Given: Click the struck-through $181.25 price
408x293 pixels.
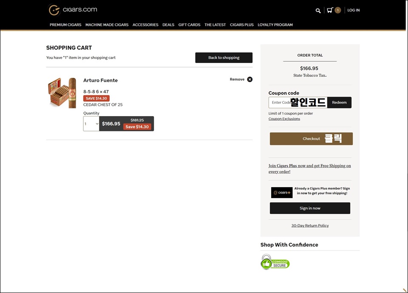Looking at the screenshot, I should pos(137,120).
